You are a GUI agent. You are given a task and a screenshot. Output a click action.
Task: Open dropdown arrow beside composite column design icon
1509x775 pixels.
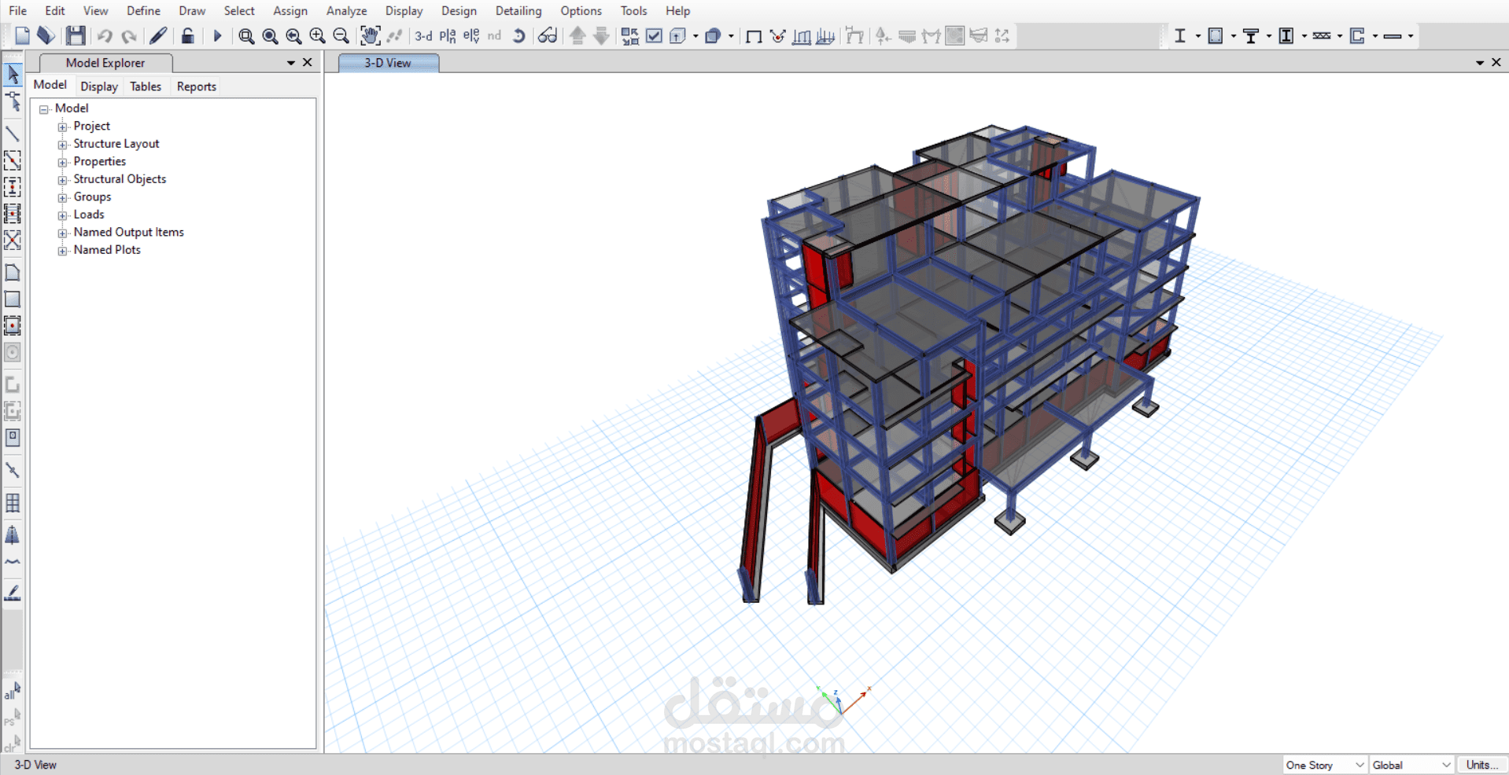pyautogui.click(x=1304, y=36)
